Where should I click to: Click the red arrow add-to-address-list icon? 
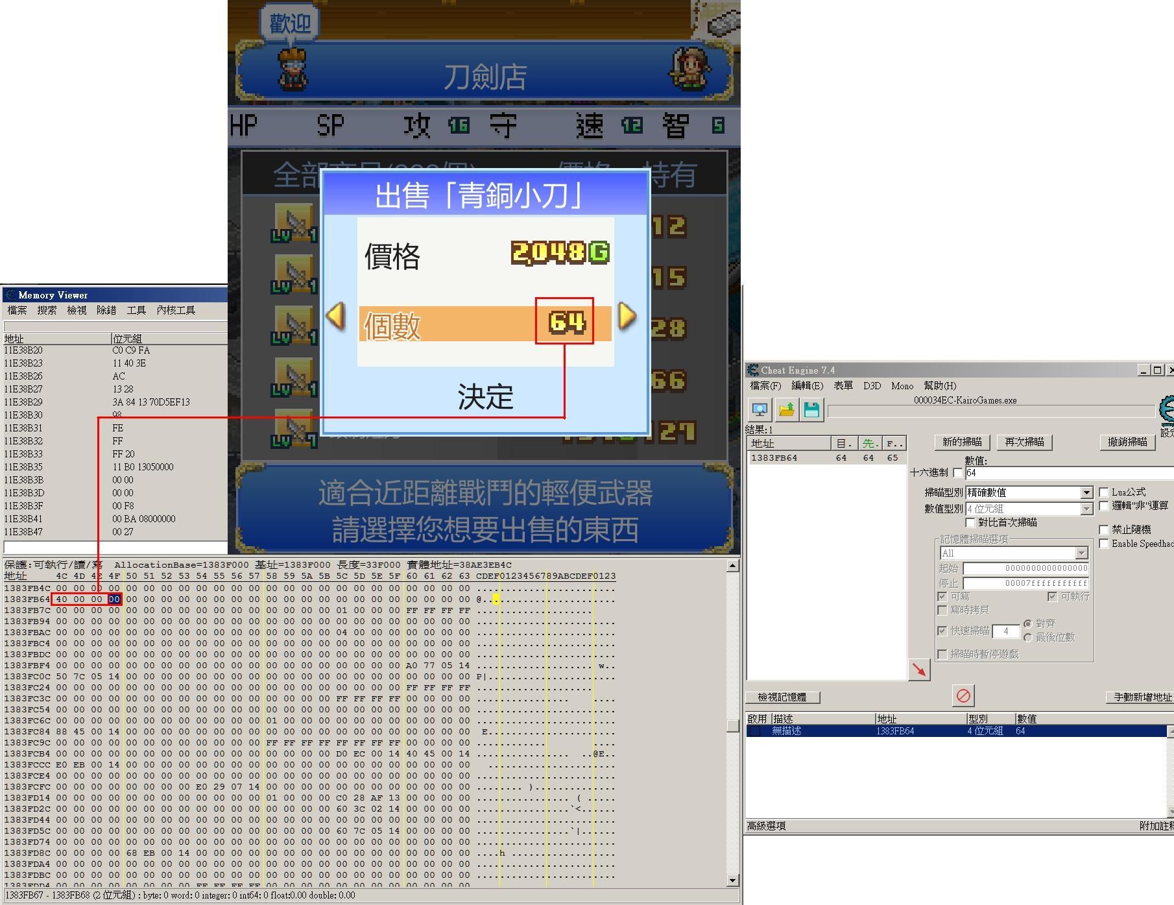pyautogui.click(x=919, y=670)
